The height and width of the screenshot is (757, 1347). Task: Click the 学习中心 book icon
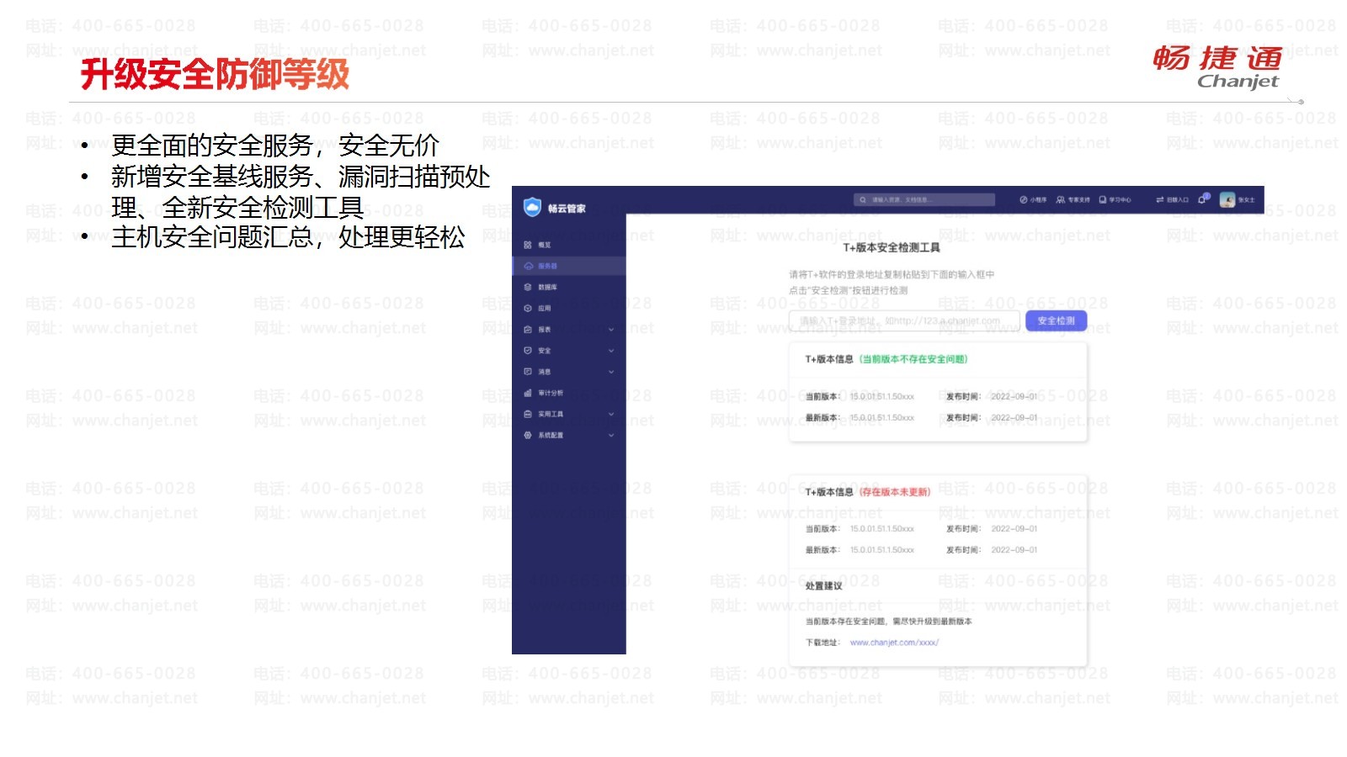click(1103, 200)
